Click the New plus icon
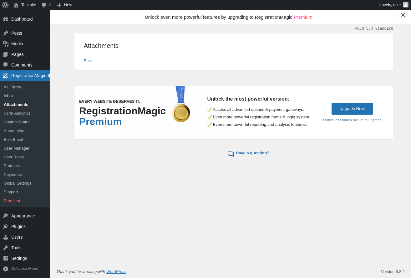The width and height of the screenshot is (411, 278). coord(59,5)
